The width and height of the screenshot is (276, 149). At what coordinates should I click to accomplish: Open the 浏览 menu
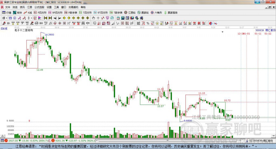click(15, 7)
